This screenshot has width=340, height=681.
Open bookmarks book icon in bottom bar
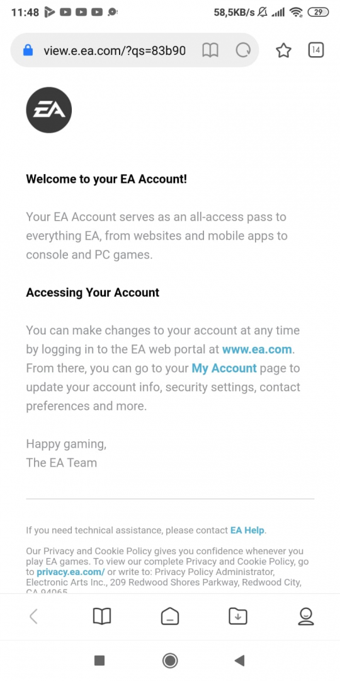point(102,616)
